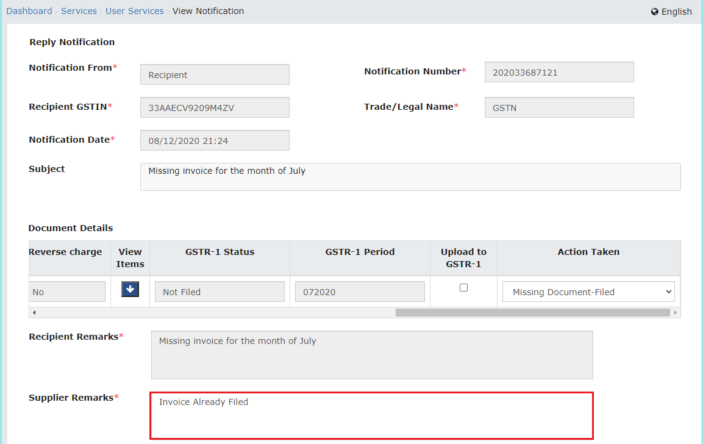This screenshot has height=444, width=703.
Task: Open the Action Taken dropdown chevron
Action: pos(668,292)
